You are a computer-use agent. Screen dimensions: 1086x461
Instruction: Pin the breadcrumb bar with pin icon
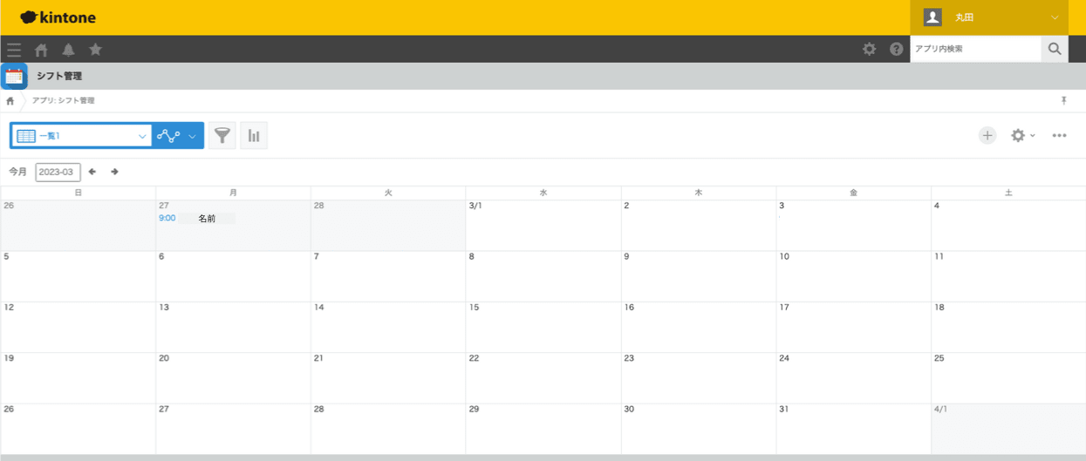tap(1063, 101)
